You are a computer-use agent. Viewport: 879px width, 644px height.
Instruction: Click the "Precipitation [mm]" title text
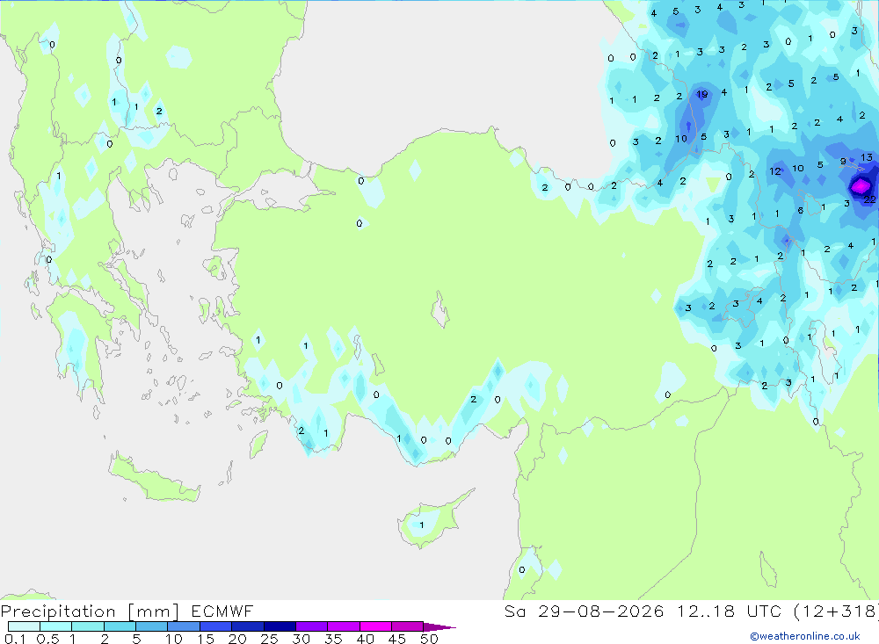(91, 611)
